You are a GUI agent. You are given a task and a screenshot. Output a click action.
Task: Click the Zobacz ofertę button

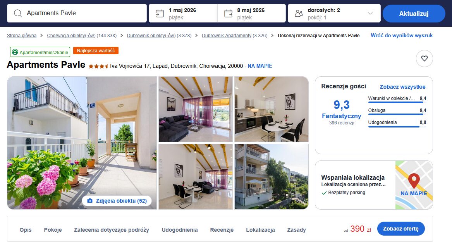[401, 229]
